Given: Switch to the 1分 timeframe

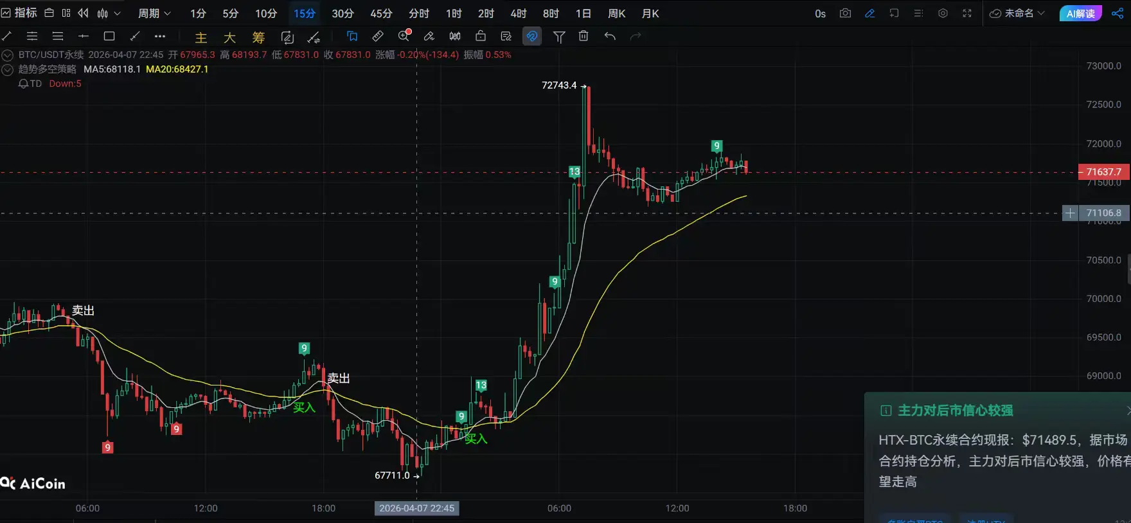Looking at the screenshot, I should click(x=198, y=13).
